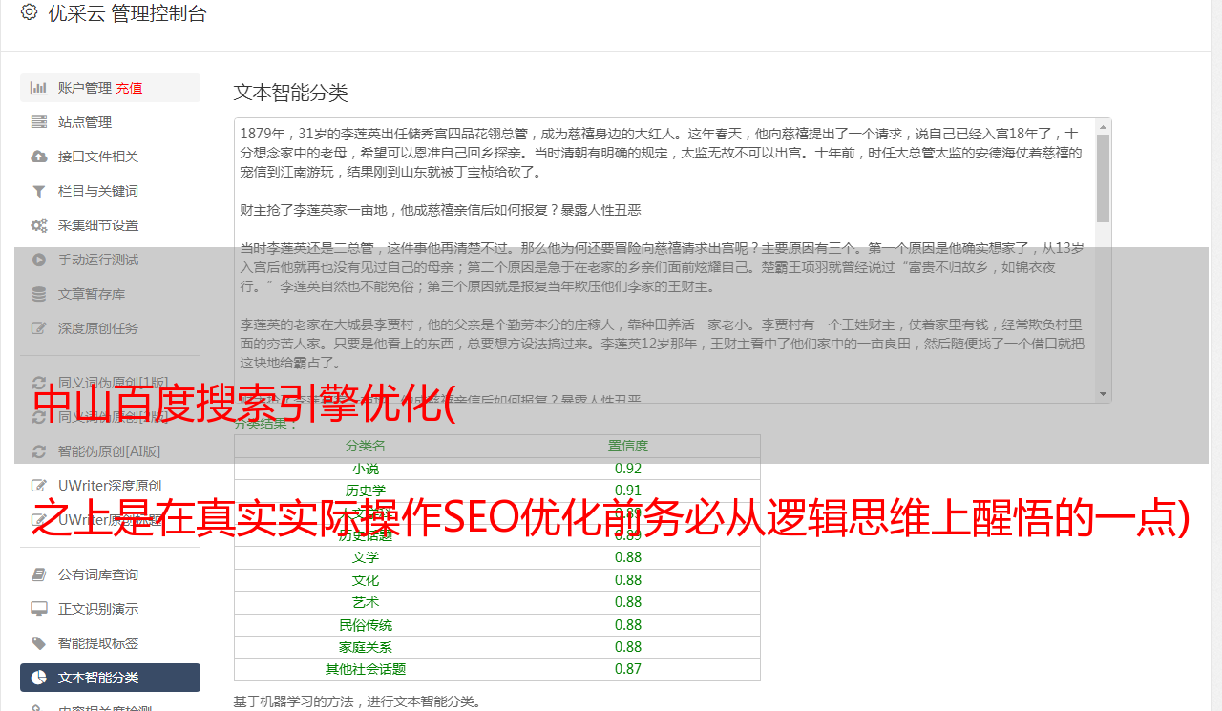Select the 其他社会话题 category cell
Screen dimensions: 1222x711
(366, 669)
